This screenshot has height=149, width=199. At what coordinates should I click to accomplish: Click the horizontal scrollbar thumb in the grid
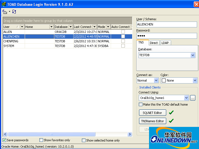point(52,134)
